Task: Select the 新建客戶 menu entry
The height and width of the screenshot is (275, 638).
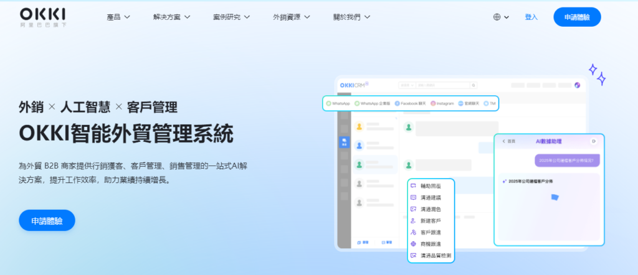Action: 431,221
